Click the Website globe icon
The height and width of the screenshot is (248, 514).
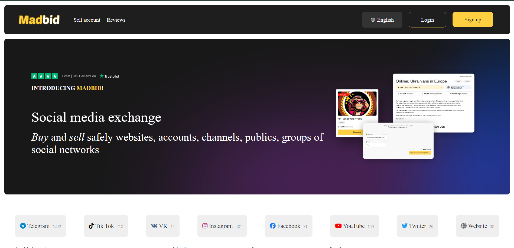coord(464,226)
